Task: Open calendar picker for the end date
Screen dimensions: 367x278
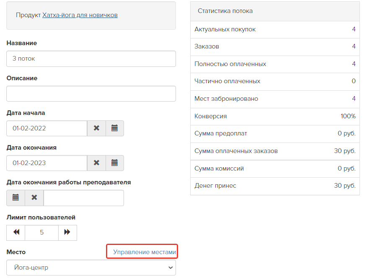Action: (x=115, y=163)
